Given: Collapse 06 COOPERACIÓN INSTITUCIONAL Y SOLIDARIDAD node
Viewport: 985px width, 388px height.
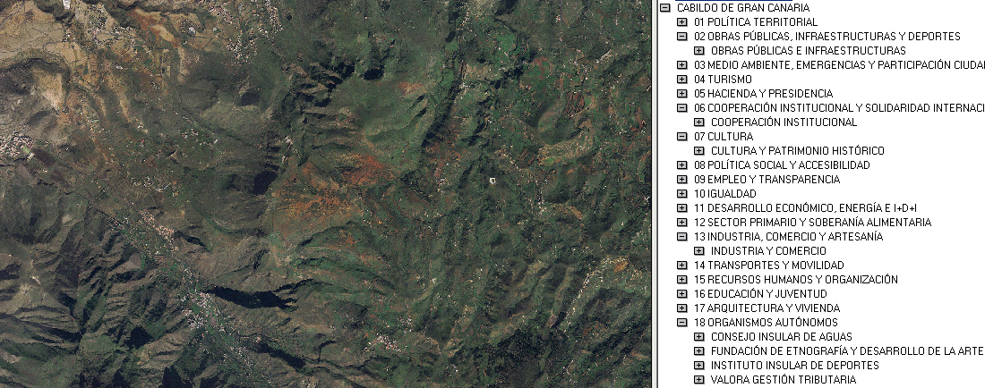Looking at the screenshot, I should (682, 108).
